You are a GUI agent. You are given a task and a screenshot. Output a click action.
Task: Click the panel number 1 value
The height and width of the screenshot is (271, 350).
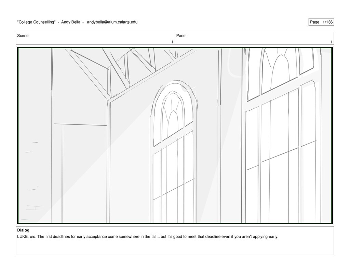[332, 42]
